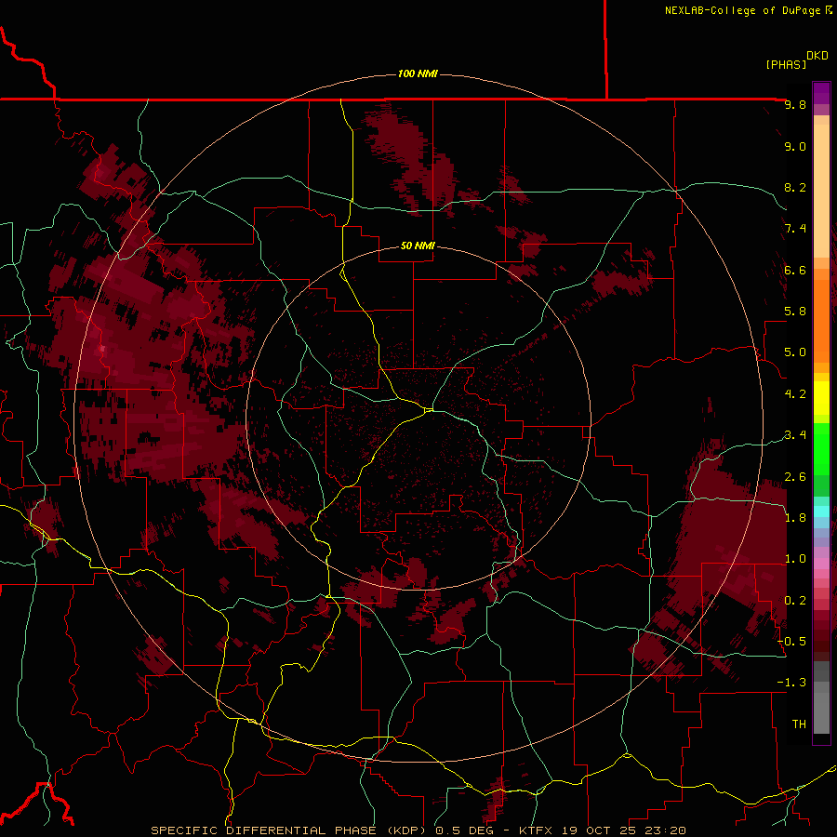Image resolution: width=837 pixels, height=837 pixels.
Task: Click the -1.3 scale value
Action: (x=792, y=683)
